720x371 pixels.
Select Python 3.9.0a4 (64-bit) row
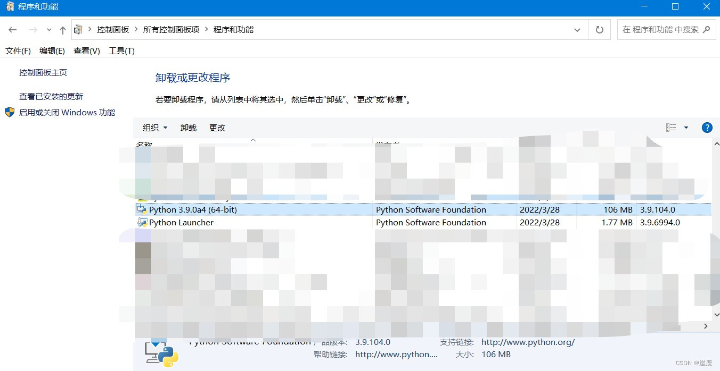[423, 209]
